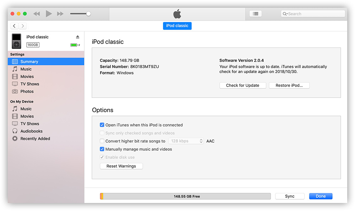Toggle Manually manage music and videos
The image size is (355, 211).
click(102, 149)
